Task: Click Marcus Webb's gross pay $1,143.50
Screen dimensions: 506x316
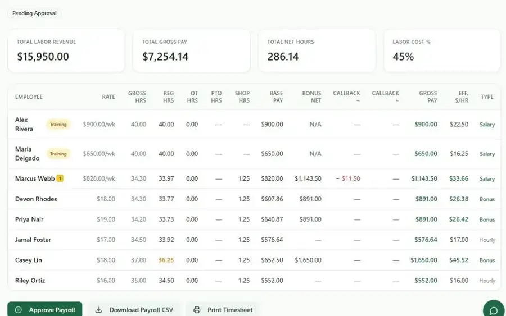Action: tap(424, 178)
